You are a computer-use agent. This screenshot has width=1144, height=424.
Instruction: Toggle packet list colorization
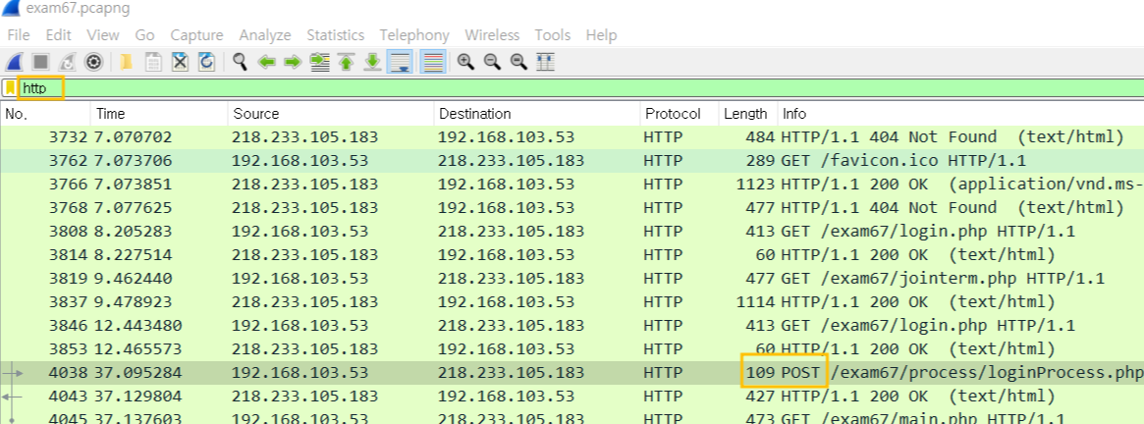433,62
